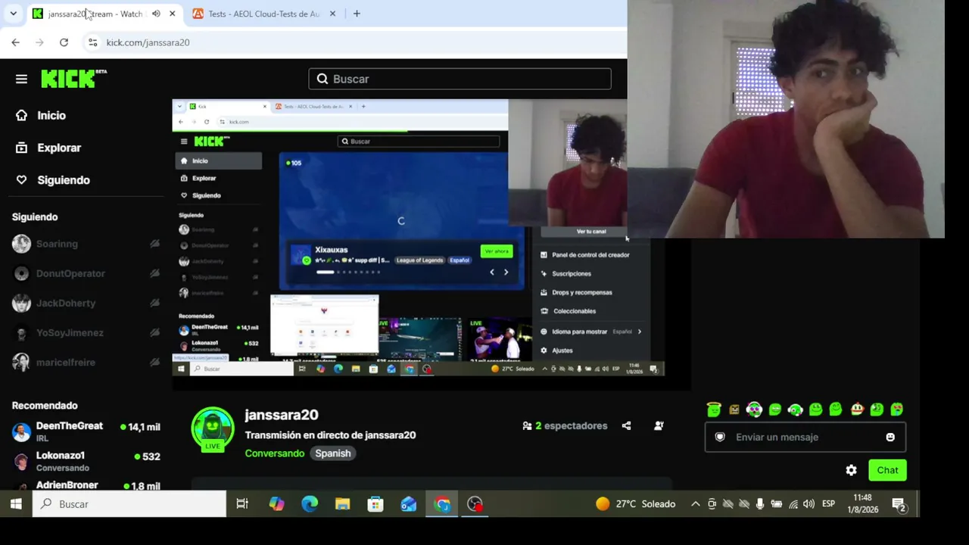Open Task View on the taskbar
This screenshot has width=969, height=545.
click(242, 503)
